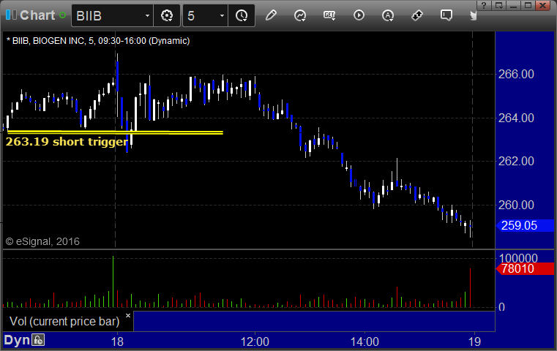Screen dimensions: 557x351
Task: Expand the BIIB symbol dropdown arrow
Action: tap(147, 15)
